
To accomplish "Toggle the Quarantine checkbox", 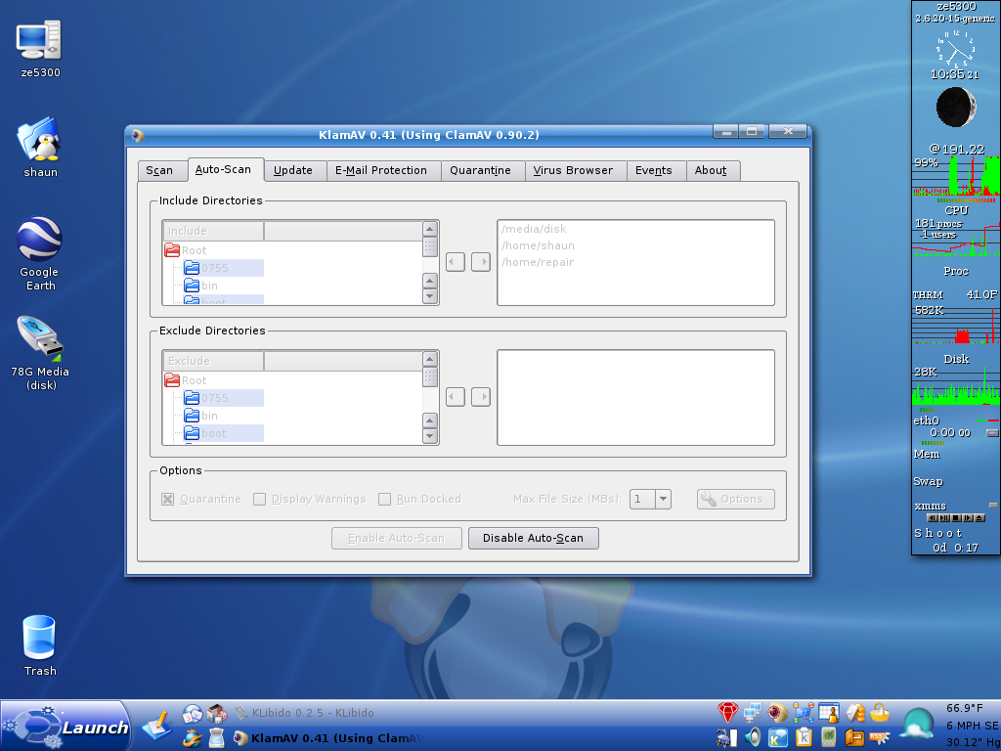I will pyautogui.click(x=168, y=500).
